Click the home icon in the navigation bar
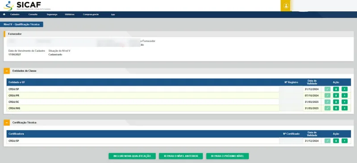The image size is (357, 163). [4, 14]
